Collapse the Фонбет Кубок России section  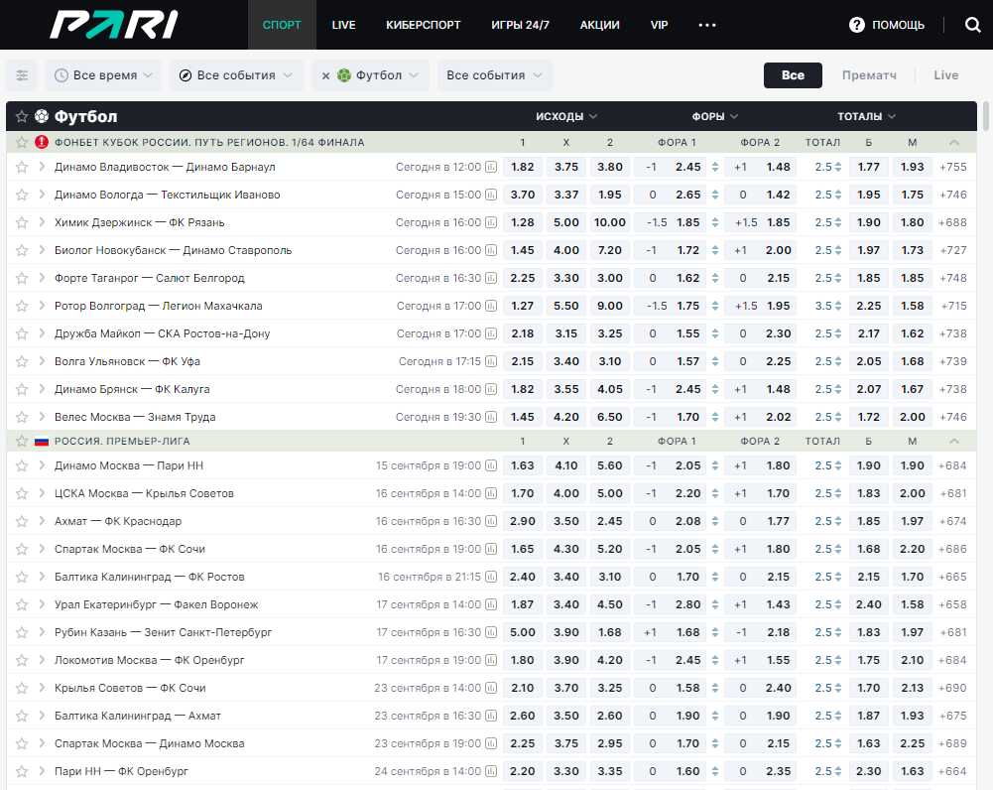(x=954, y=142)
